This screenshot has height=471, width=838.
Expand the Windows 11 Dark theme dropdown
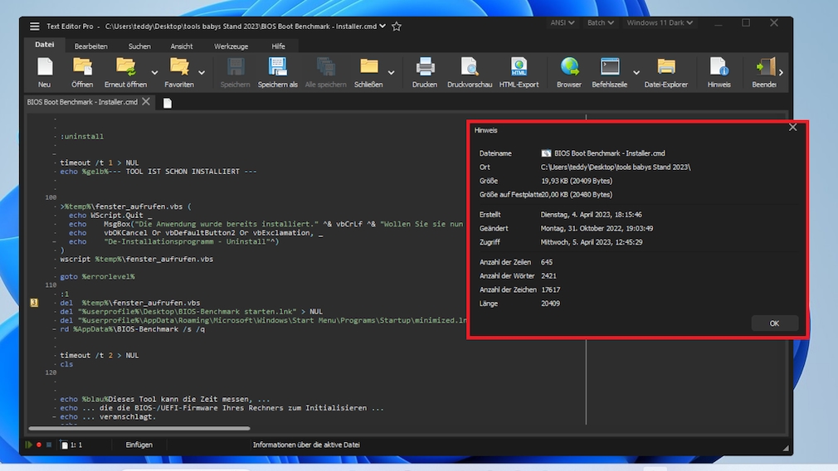pos(660,23)
